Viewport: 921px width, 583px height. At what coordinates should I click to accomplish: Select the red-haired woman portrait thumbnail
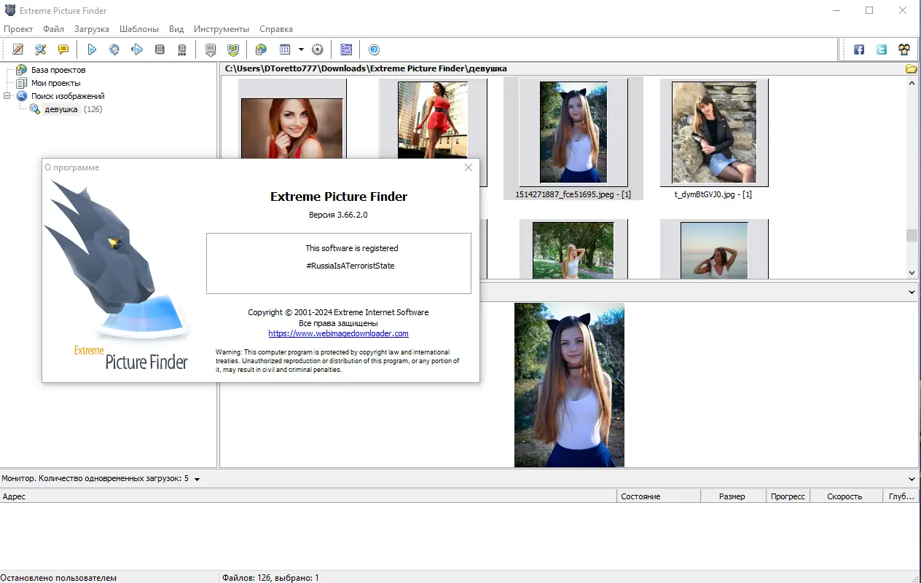point(292,119)
